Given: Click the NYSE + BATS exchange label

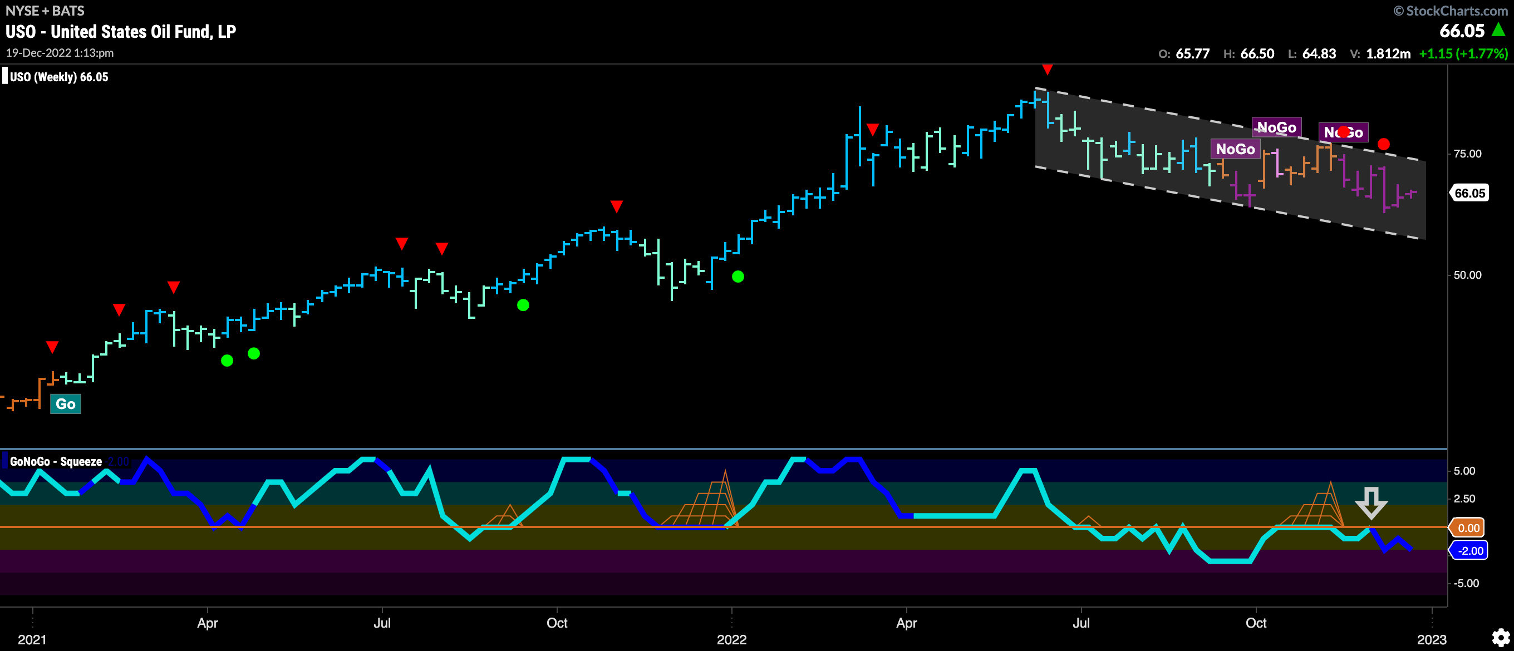Looking at the screenshot, I should (x=45, y=11).
